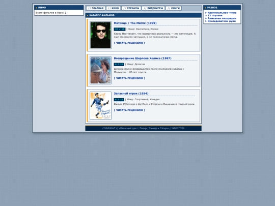The height and width of the screenshot is (206, 275).
Task: Switch to the ВИДЕОИГРЫ section
Action: click(x=153, y=8)
